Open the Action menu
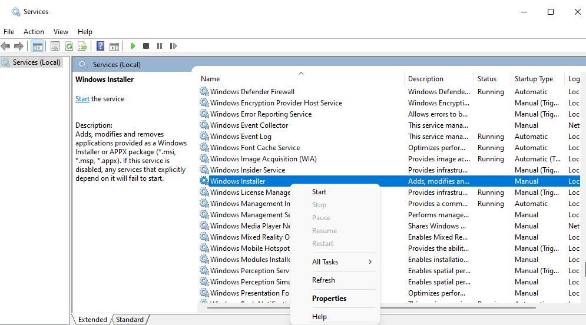This screenshot has height=325, width=586. coord(34,32)
